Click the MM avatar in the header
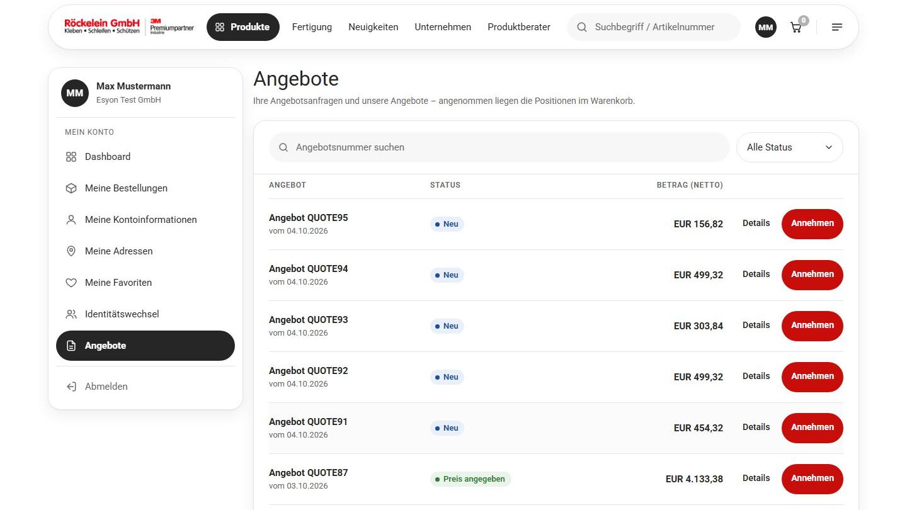This screenshot has height=510, width=907. click(x=766, y=27)
